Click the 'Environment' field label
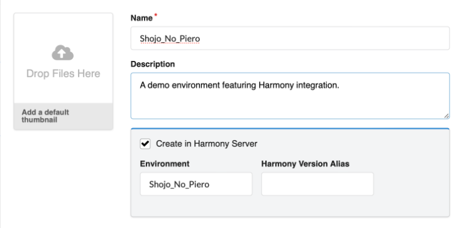The image size is (459, 228). click(165, 164)
